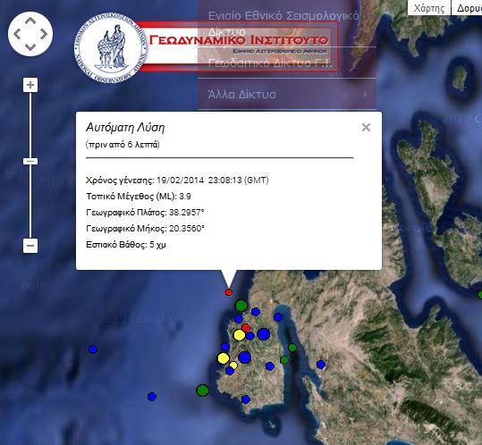This screenshot has height=445, width=482.
Task: Select the red earthquake marker under popup
Action: [x=228, y=292]
